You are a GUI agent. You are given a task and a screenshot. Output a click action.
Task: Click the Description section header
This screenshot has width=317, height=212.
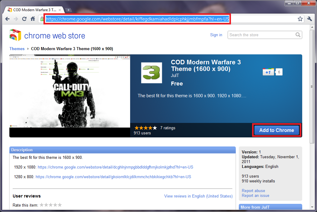click(123, 150)
